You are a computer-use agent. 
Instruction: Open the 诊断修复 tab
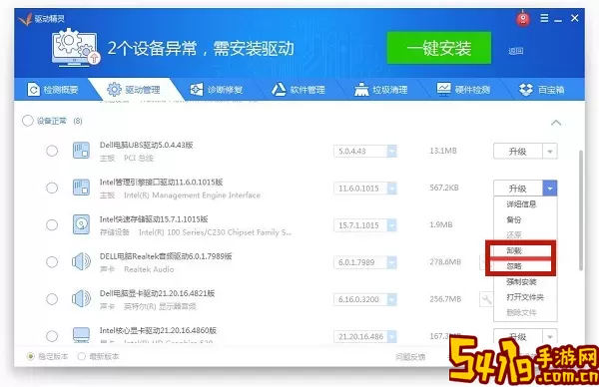click(217, 90)
